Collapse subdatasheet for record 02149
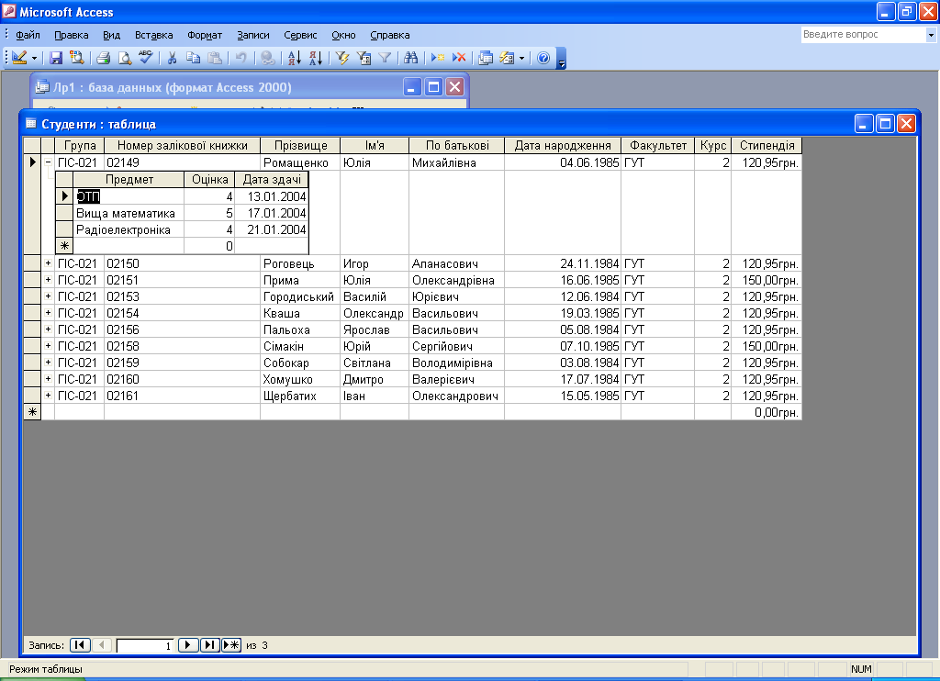The image size is (940, 681). coord(48,162)
